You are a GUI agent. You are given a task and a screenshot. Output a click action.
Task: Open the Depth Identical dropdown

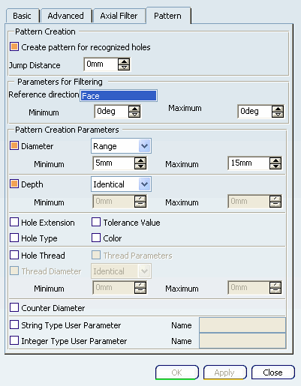[x=145, y=184]
